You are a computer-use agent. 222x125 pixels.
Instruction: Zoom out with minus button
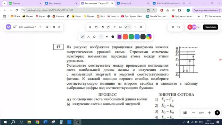point(194,113)
